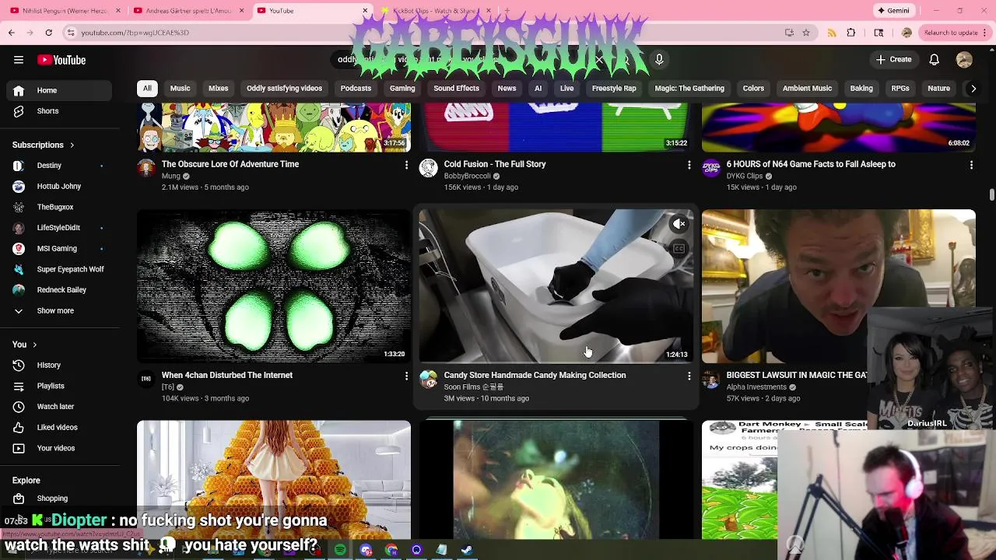Click the page vertical scrollbar thumb
The width and height of the screenshot is (996, 560).
pos(991,194)
